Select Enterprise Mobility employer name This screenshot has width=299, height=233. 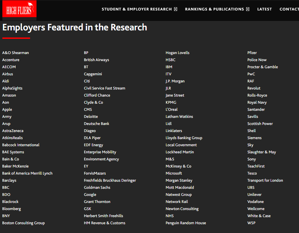tap(100, 152)
